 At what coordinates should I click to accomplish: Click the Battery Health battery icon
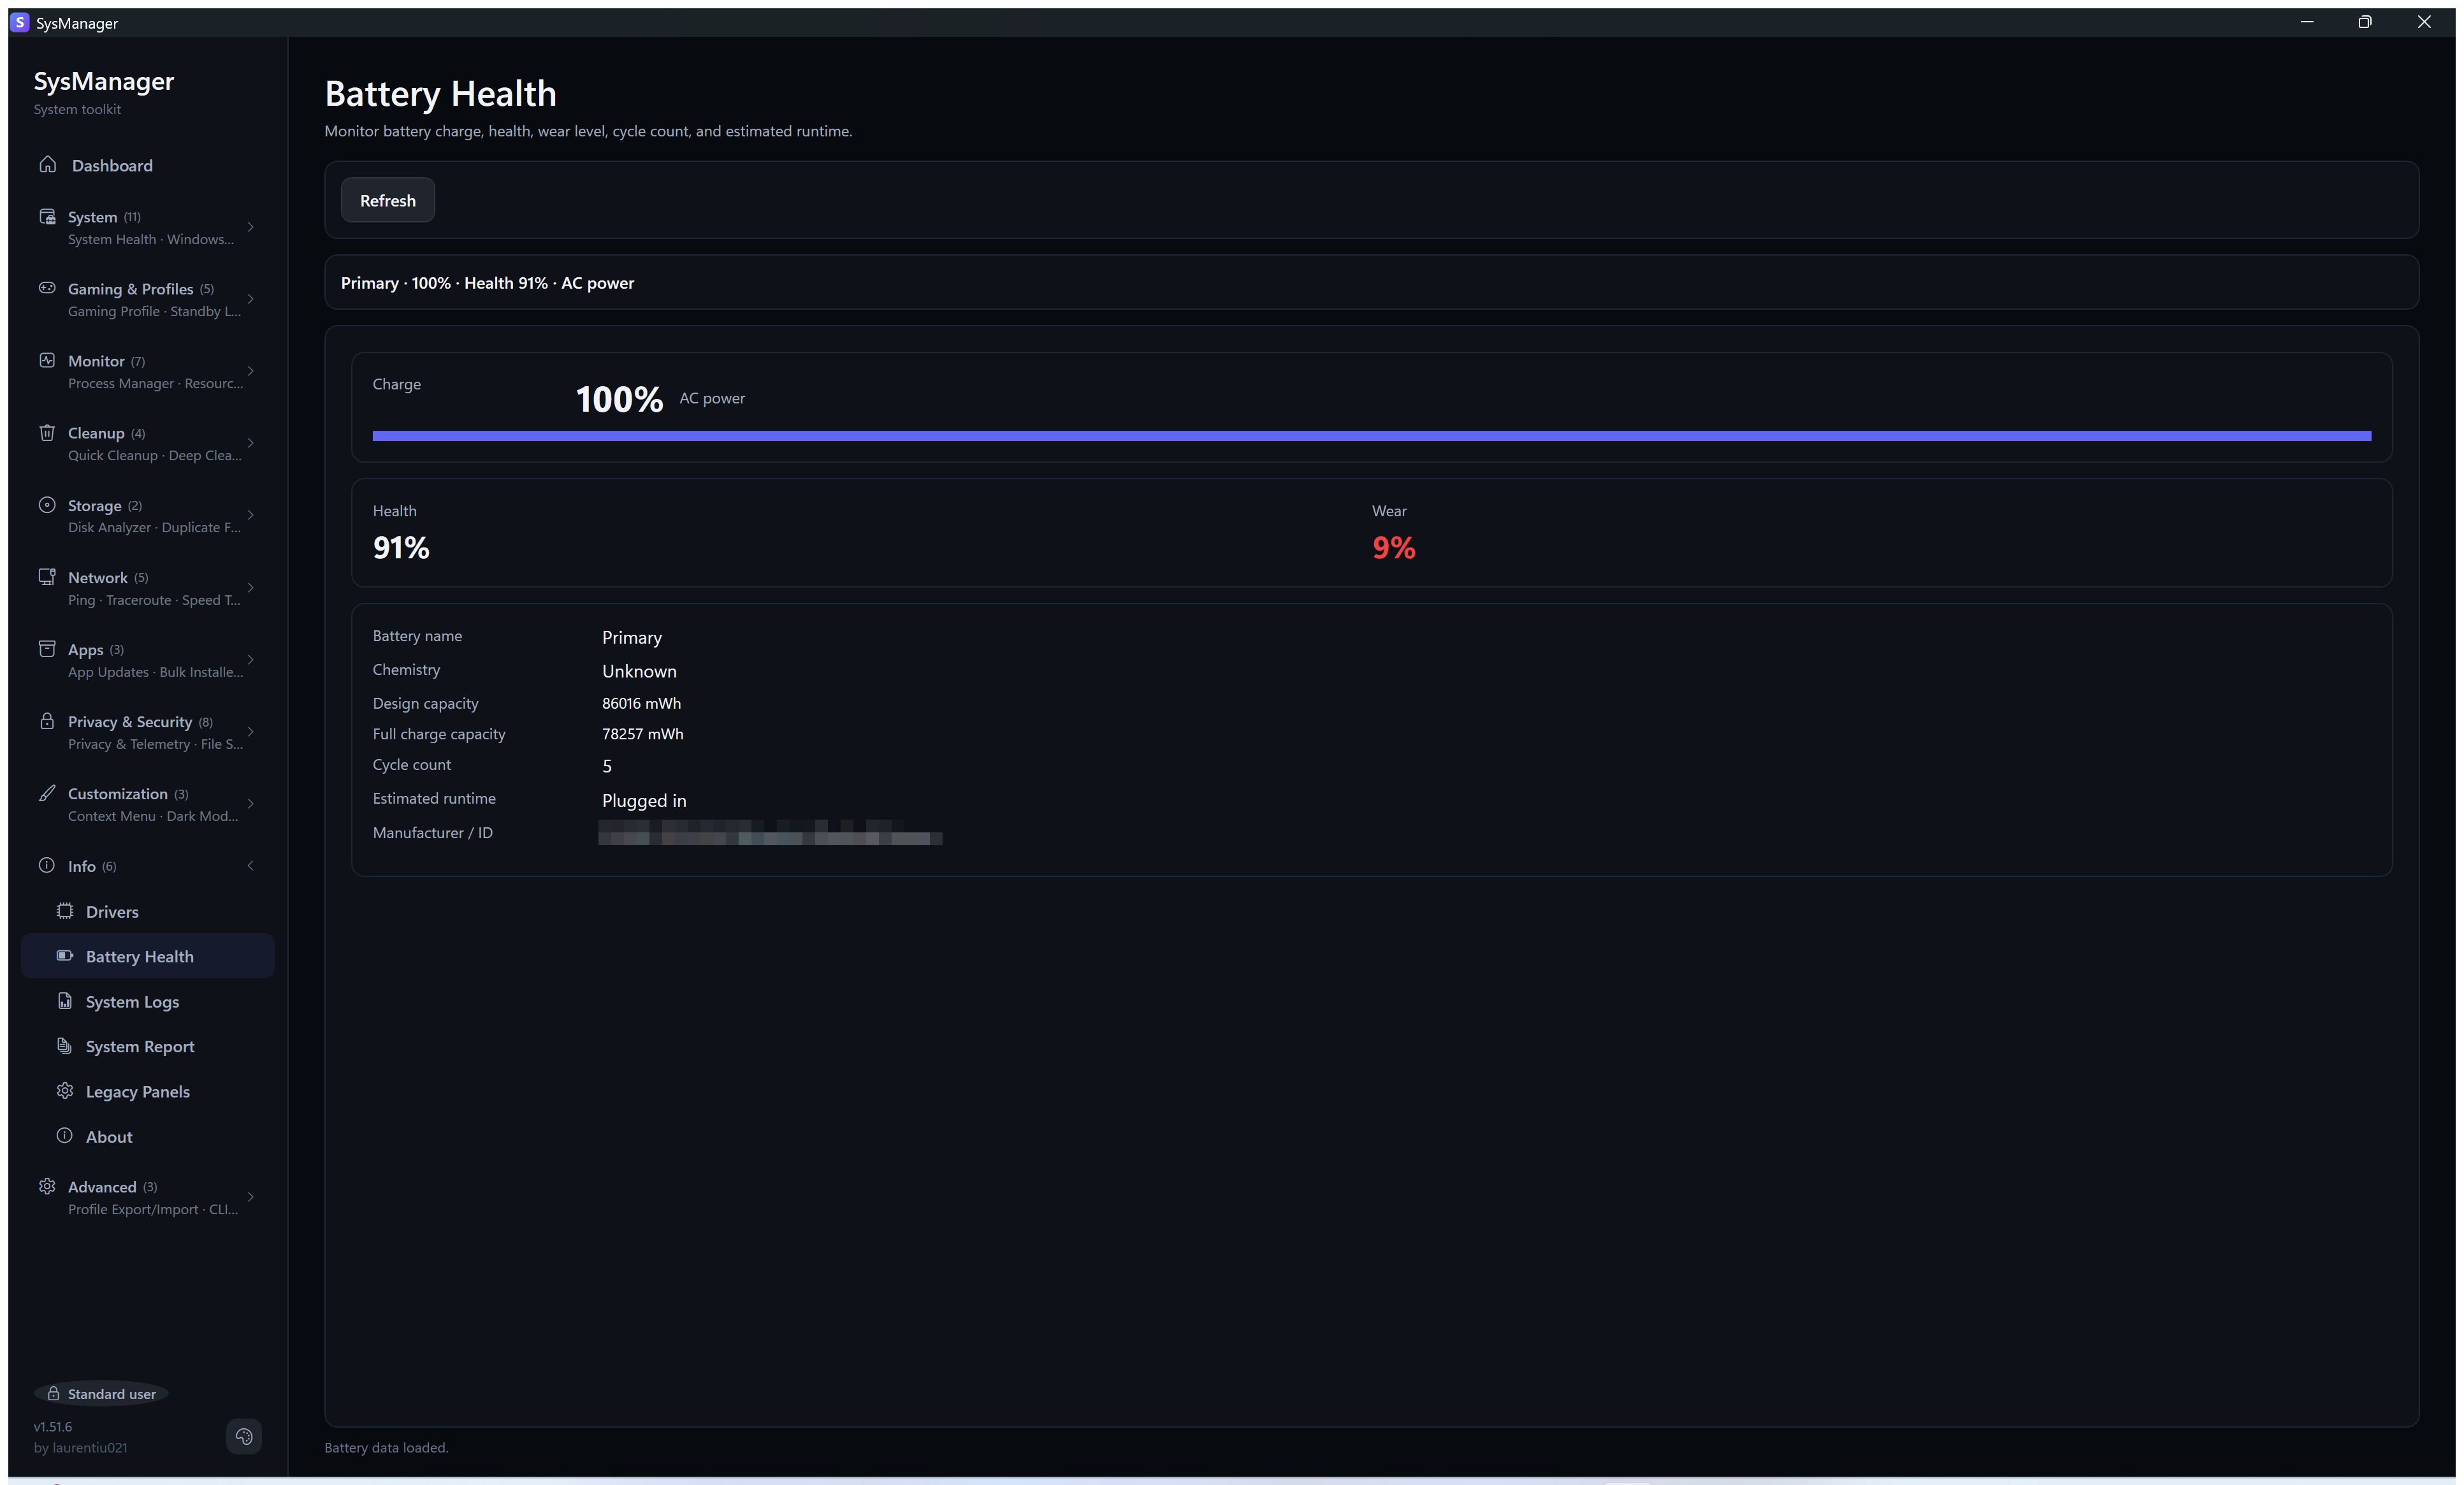click(65, 956)
